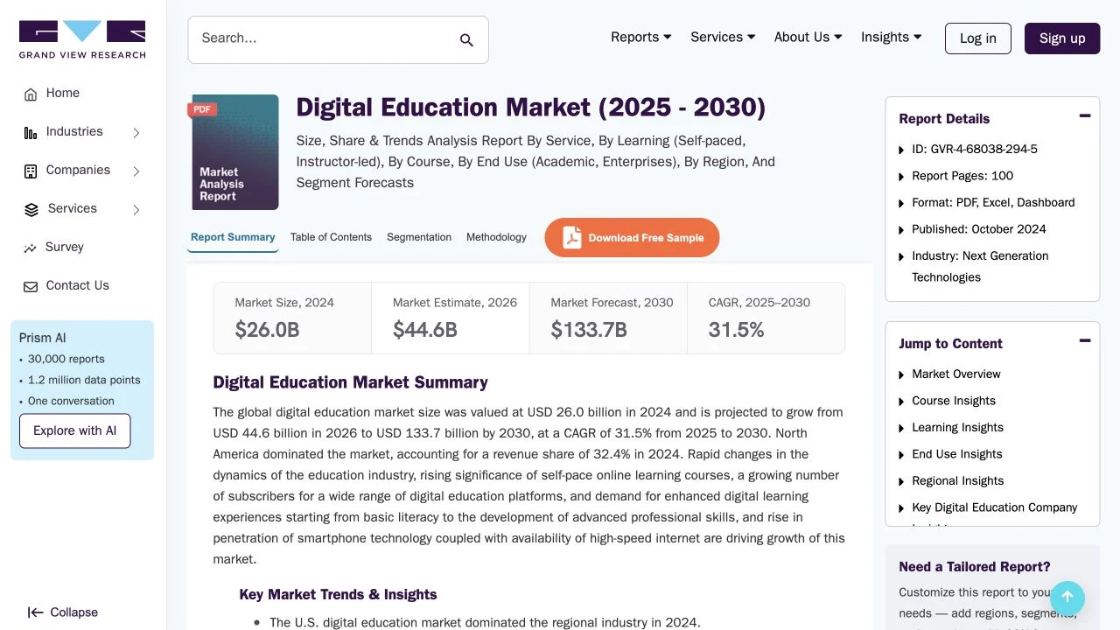1120x630 pixels.
Task: Switch to Table of Contents tab
Action: click(x=331, y=238)
